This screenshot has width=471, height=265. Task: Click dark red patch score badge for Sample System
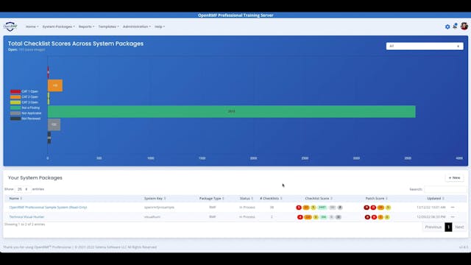366,208
